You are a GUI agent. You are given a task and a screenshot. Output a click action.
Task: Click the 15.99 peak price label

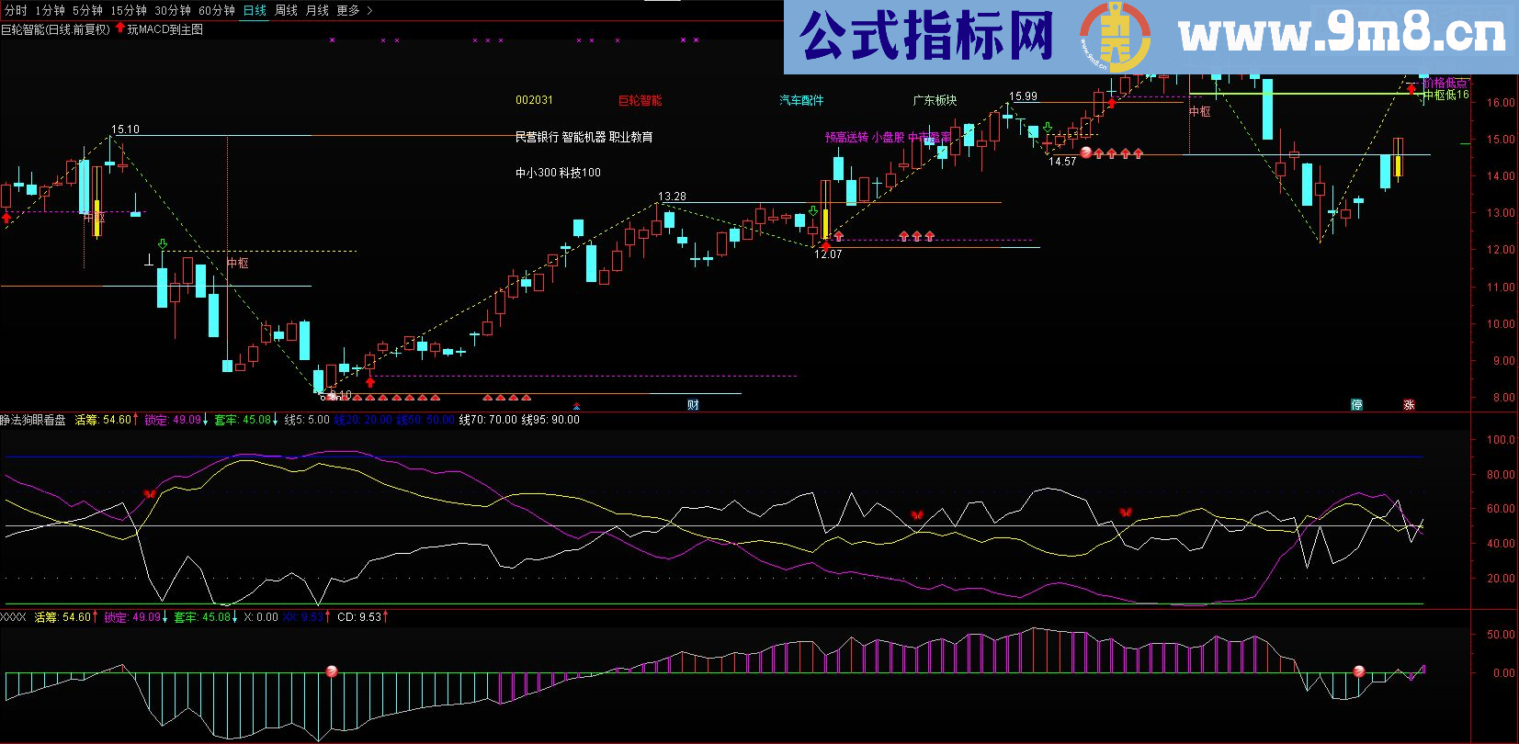pyautogui.click(x=1023, y=96)
